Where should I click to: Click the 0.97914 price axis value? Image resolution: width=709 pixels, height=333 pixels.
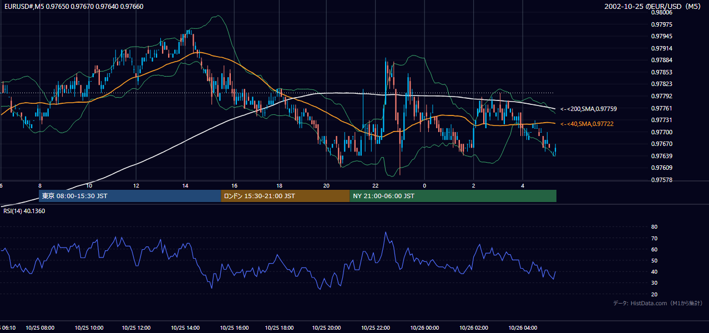pos(661,48)
